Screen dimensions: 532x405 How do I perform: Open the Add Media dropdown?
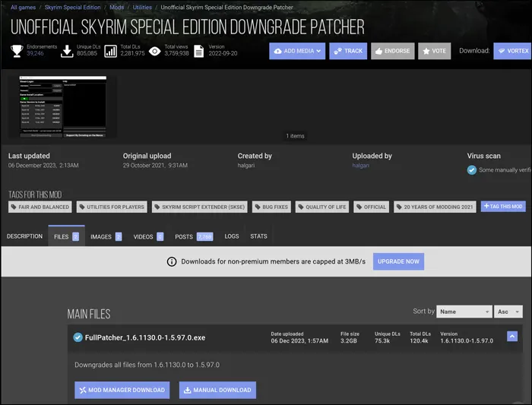tap(297, 51)
